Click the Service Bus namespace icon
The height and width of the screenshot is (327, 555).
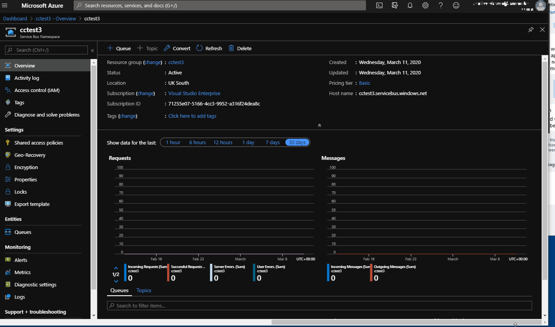pyautogui.click(x=11, y=32)
